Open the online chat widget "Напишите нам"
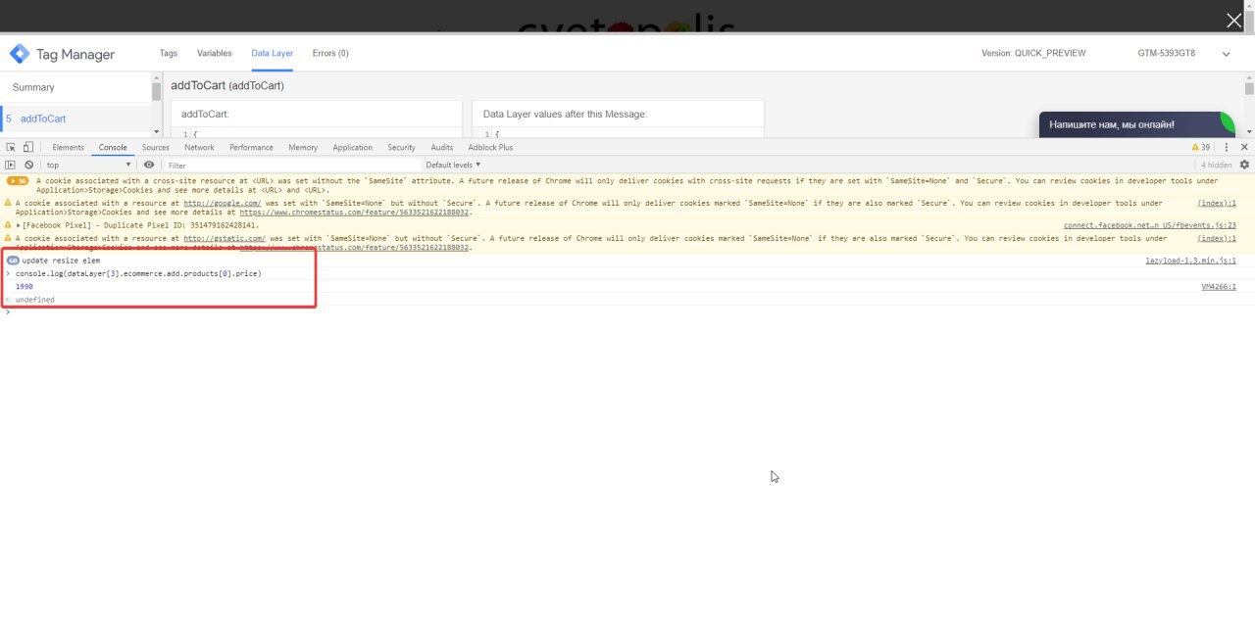 pos(1137,124)
